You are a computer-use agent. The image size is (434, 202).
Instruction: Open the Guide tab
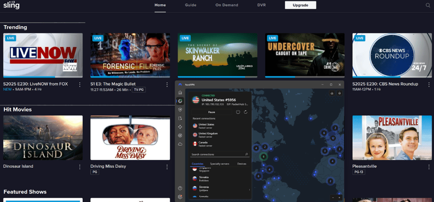pos(191,5)
